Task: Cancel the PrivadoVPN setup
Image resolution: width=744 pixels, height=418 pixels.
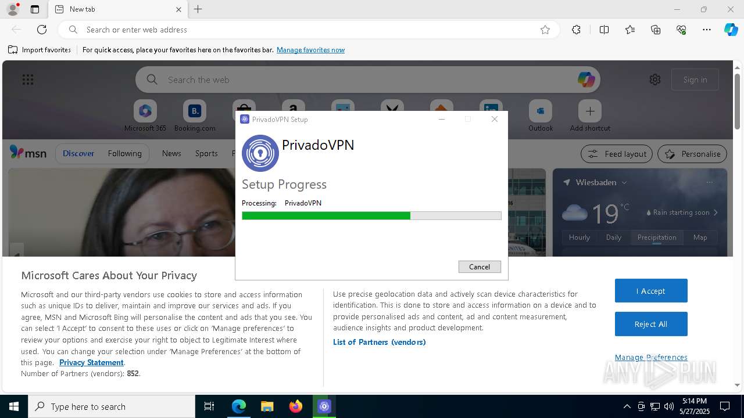Action: [480, 266]
